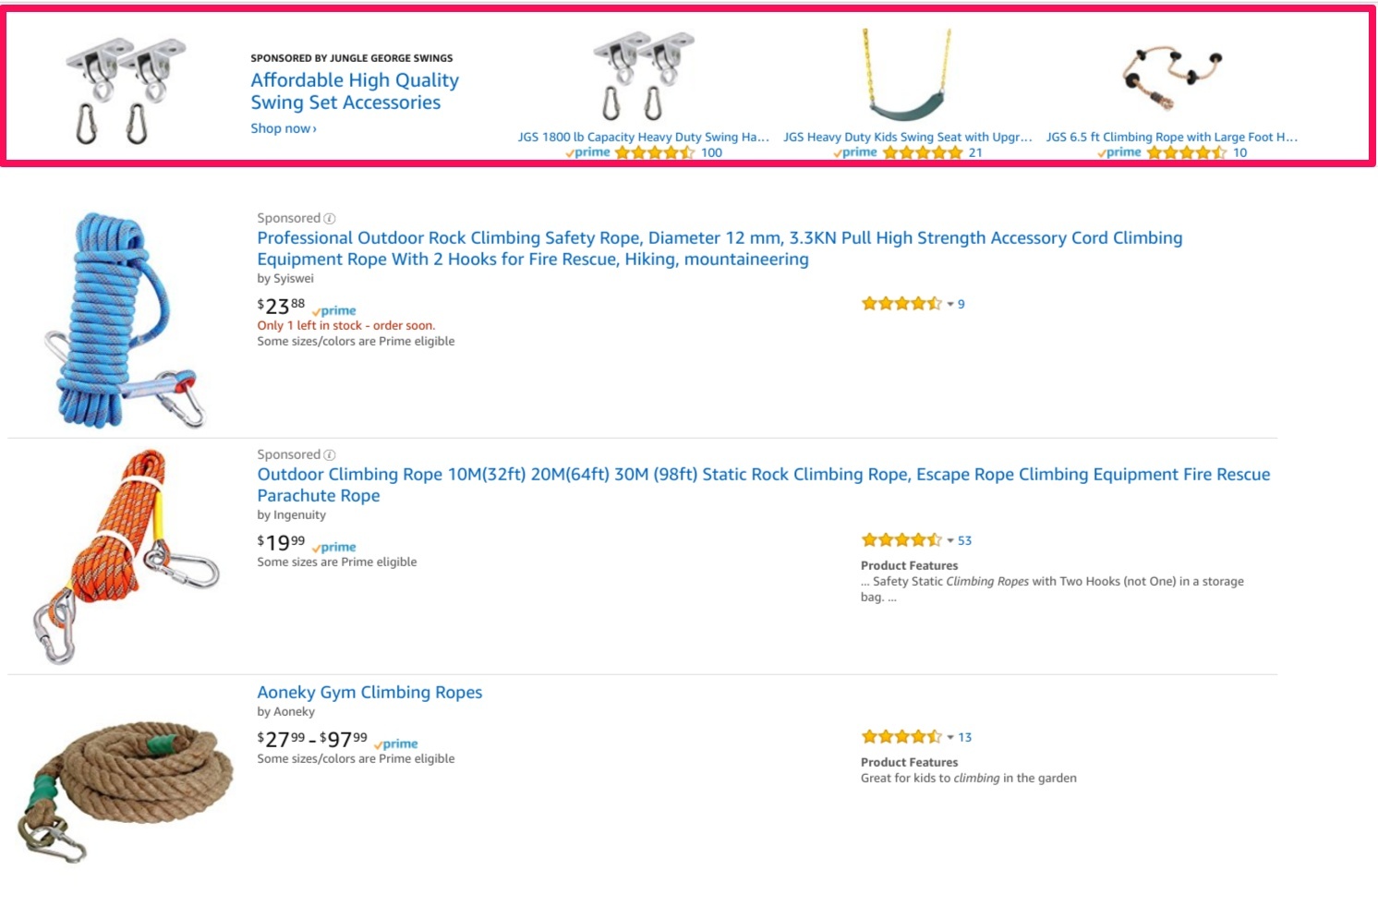
Task: Expand the star rating details for the Ingenuity rope
Action: pyautogui.click(x=951, y=539)
